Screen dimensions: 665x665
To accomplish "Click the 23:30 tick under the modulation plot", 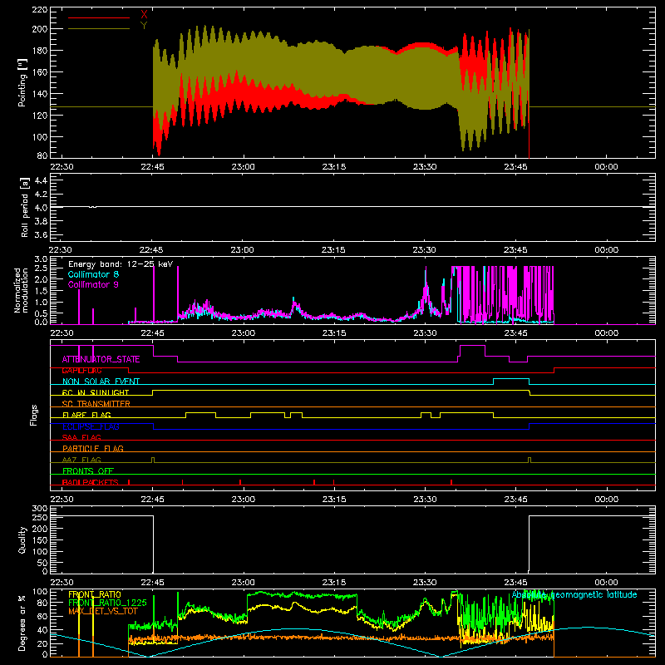I will pos(425,333).
